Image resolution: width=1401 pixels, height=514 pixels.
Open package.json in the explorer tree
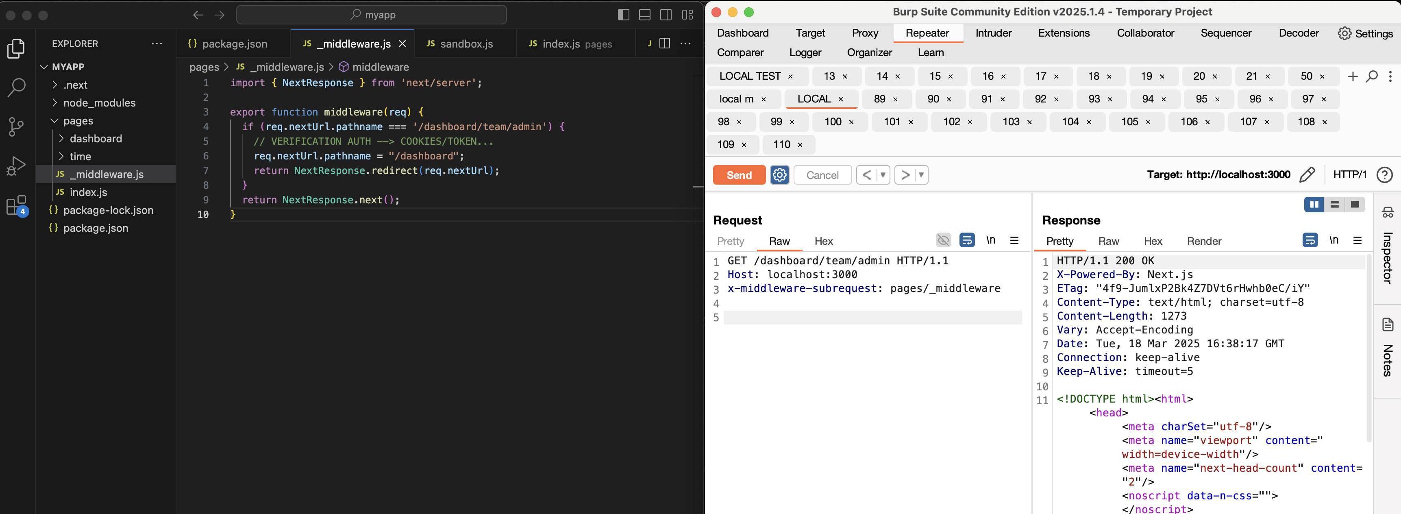(106, 228)
